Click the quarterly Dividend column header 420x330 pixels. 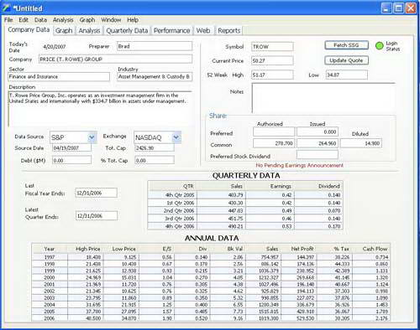pyautogui.click(x=318, y=186)
